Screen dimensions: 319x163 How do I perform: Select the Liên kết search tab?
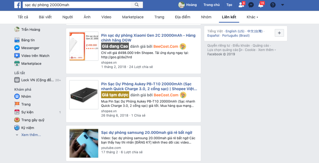tap(229, 17)
